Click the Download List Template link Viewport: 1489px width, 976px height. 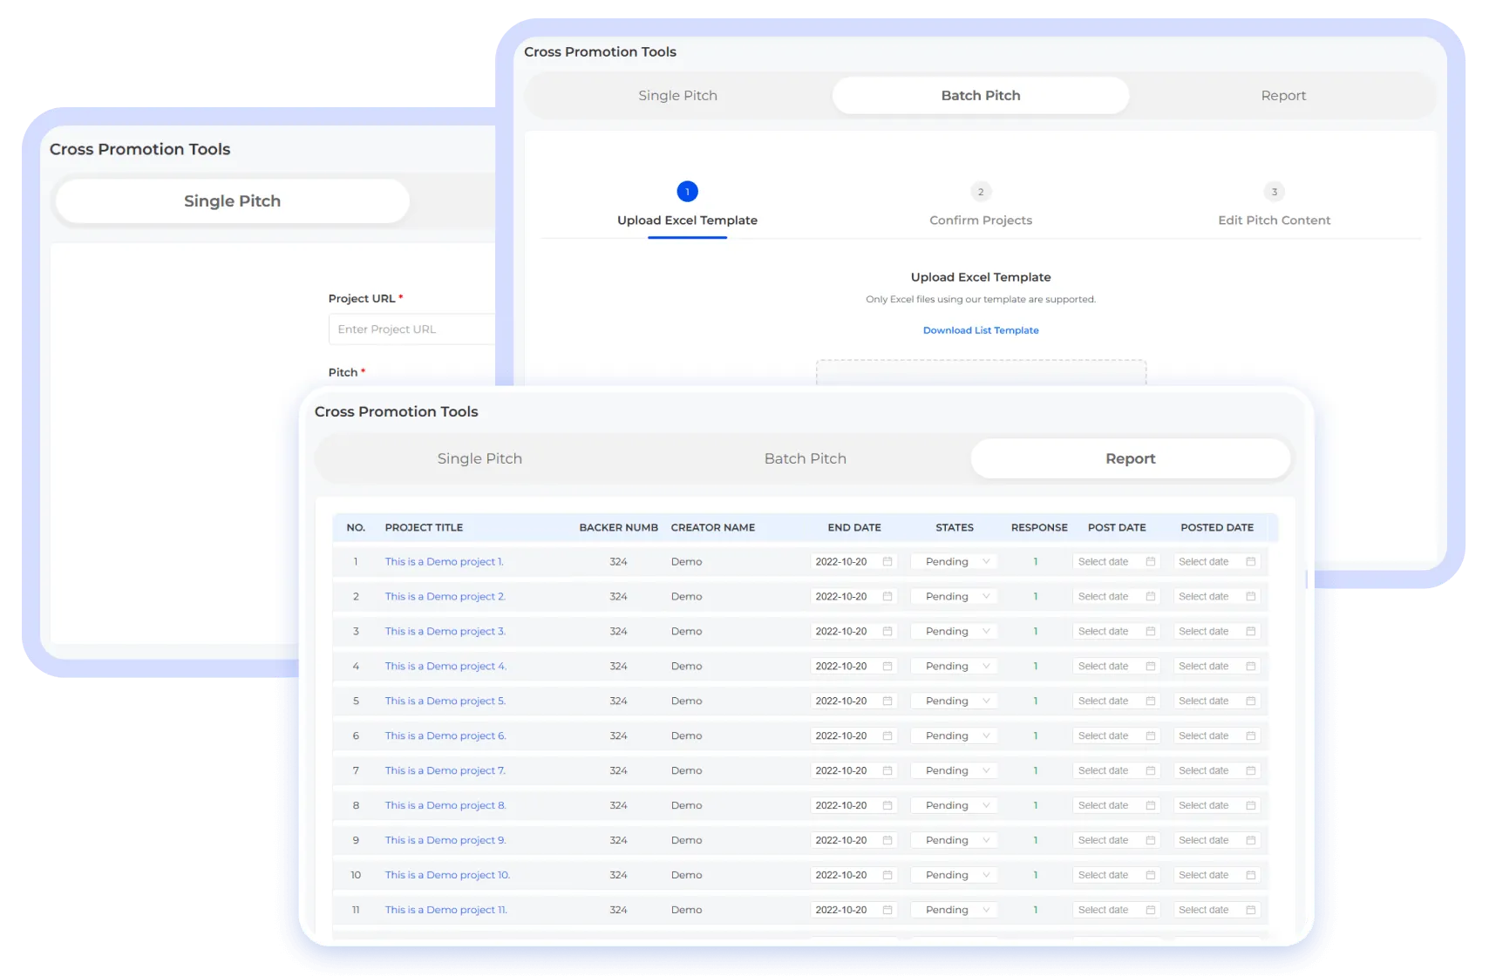click(981, 329)
